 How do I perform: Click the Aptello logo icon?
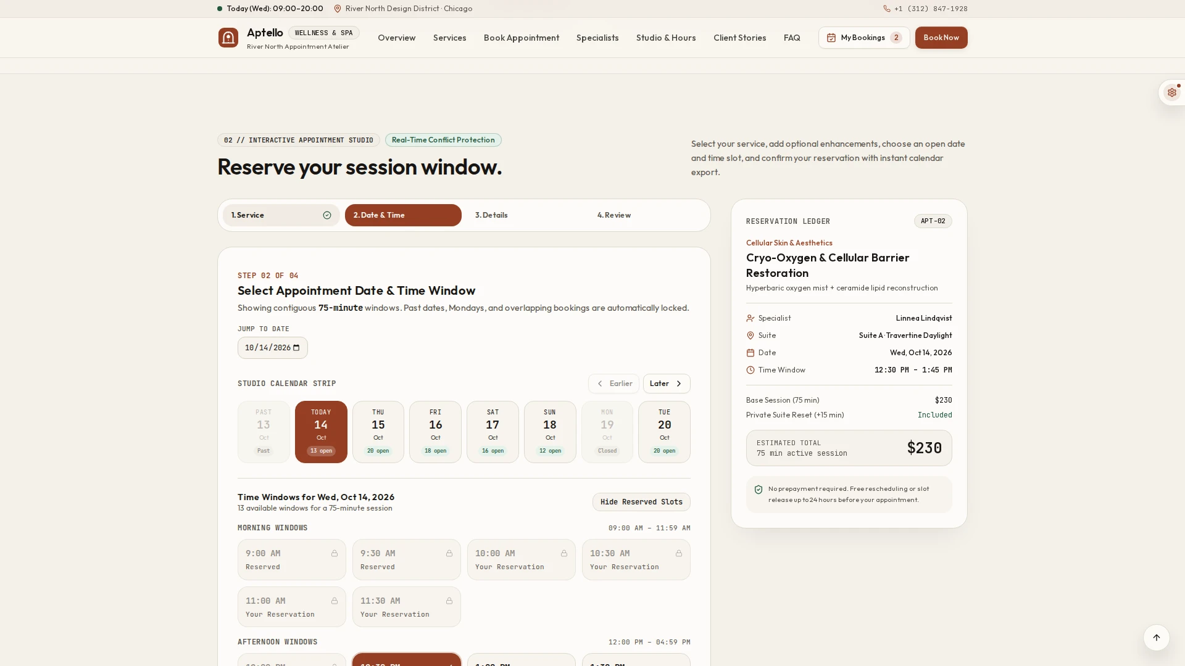pos(228,38)
